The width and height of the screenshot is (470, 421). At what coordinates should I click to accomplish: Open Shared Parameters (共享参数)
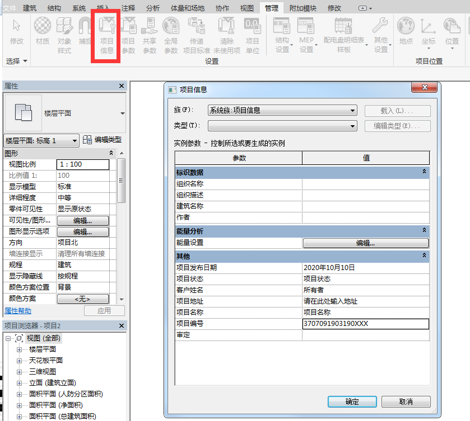(150, 35)
